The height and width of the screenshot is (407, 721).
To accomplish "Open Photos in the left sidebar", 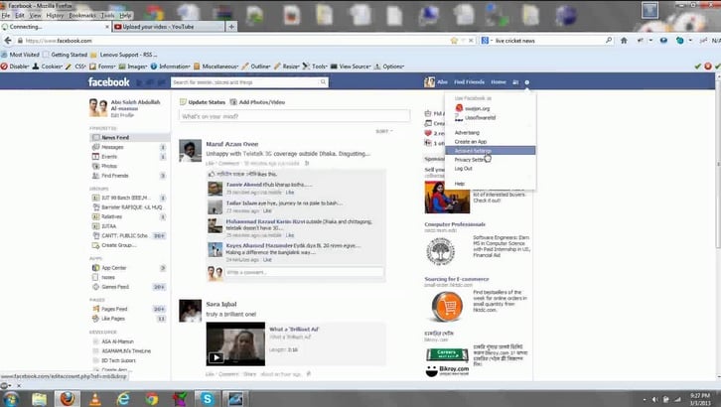I will 109,166.
